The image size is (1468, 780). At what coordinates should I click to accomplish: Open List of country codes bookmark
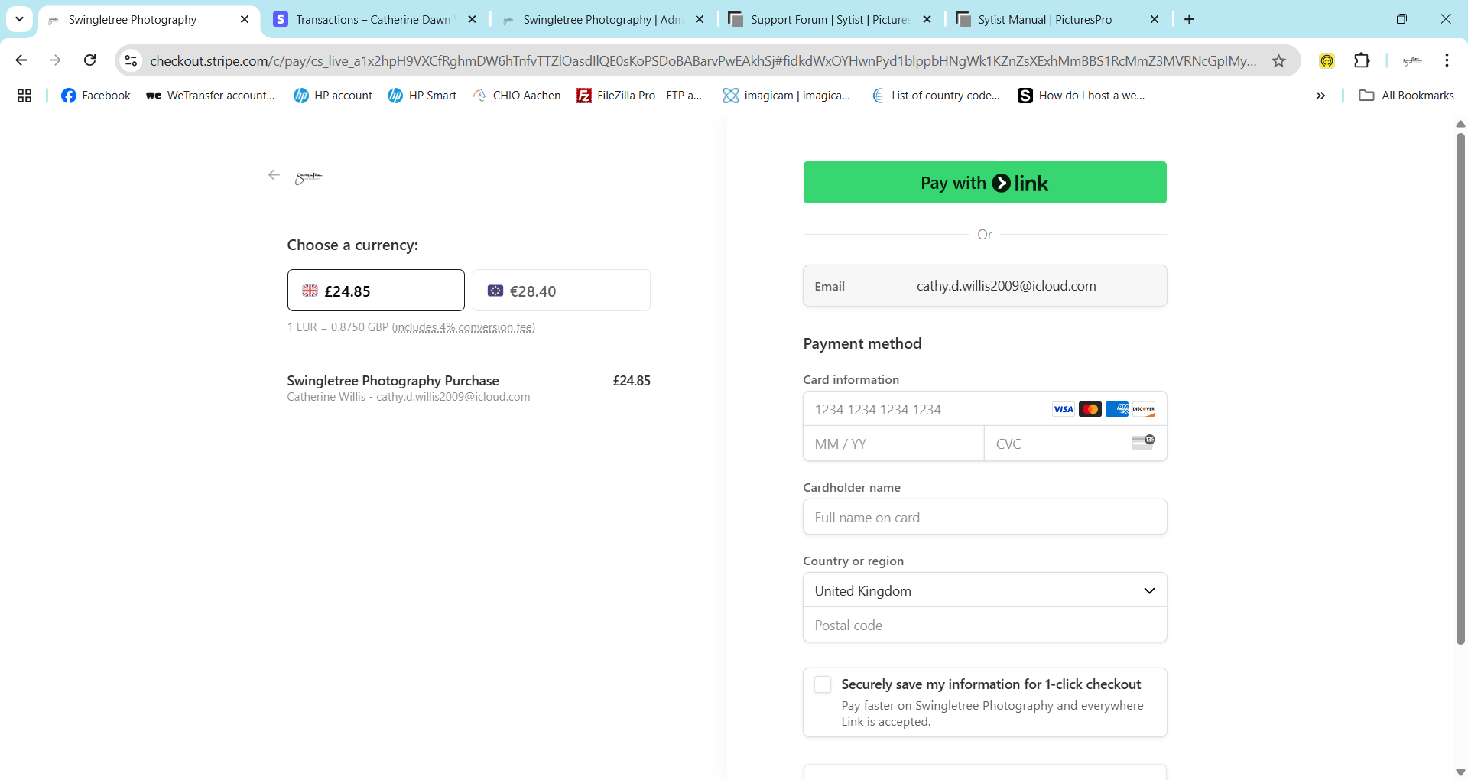coord(936,96)
